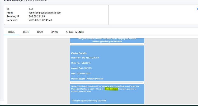Click the Date 31 March 2023 line

[x=81, y=73]
